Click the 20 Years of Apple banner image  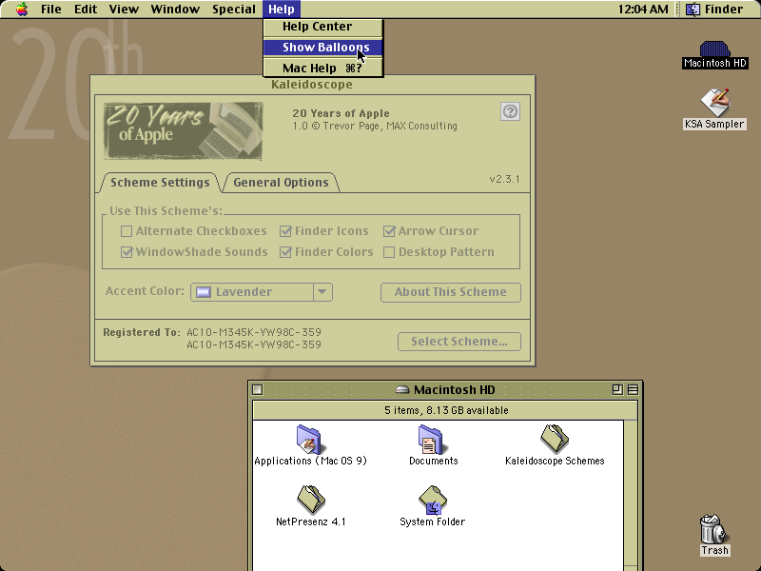click(x=183, y=131)
